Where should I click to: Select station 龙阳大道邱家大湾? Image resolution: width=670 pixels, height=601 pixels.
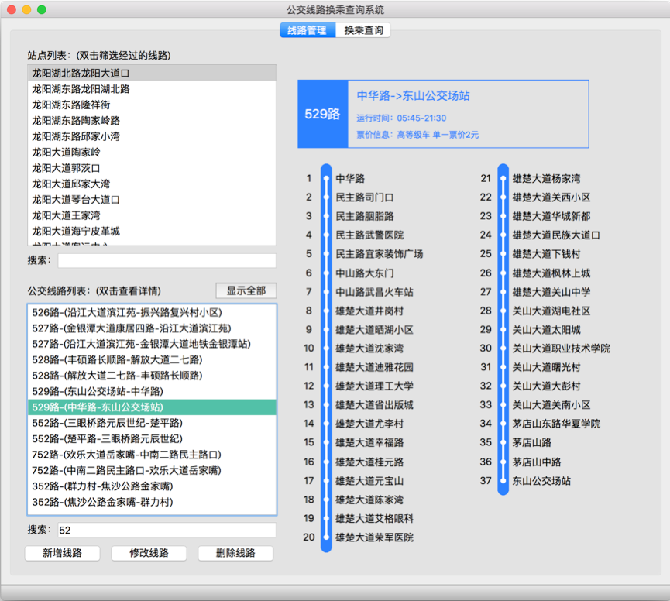click(152, 184)
